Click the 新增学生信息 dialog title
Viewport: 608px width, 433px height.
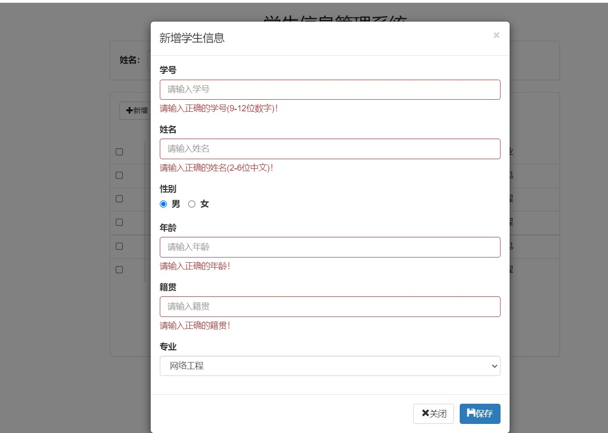pyautogui.click(x=192, y=38)
